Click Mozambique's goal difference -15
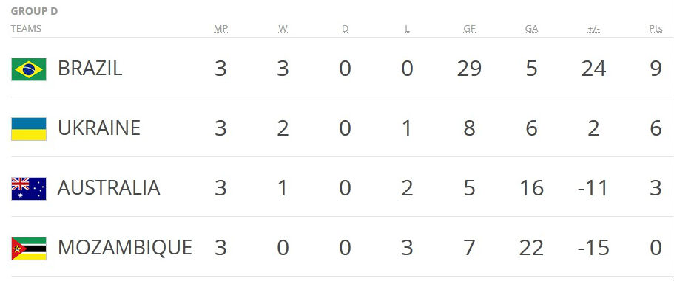Image resolution: width=674 pixels, height=281 pixels. pyautogui.click(x=593, y=248)
